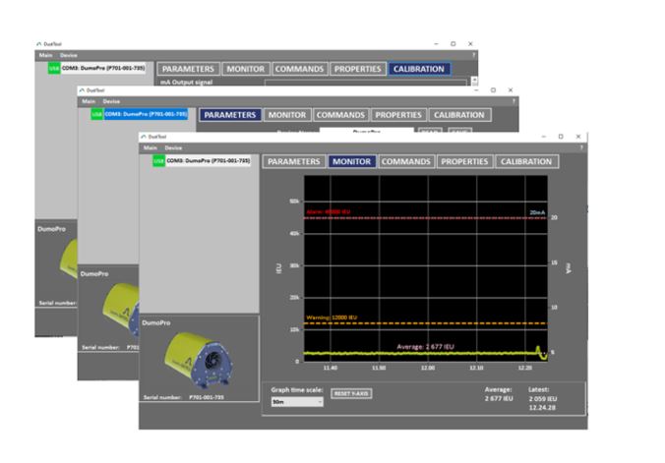Image resolution: width=665 pixels, height=463 pixels.
Task: Open the COMMANDS tab in the back window
Action: 299,69
